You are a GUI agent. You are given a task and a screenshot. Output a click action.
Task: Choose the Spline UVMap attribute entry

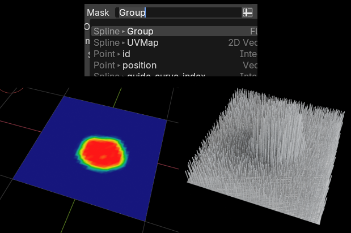point(142,43)
